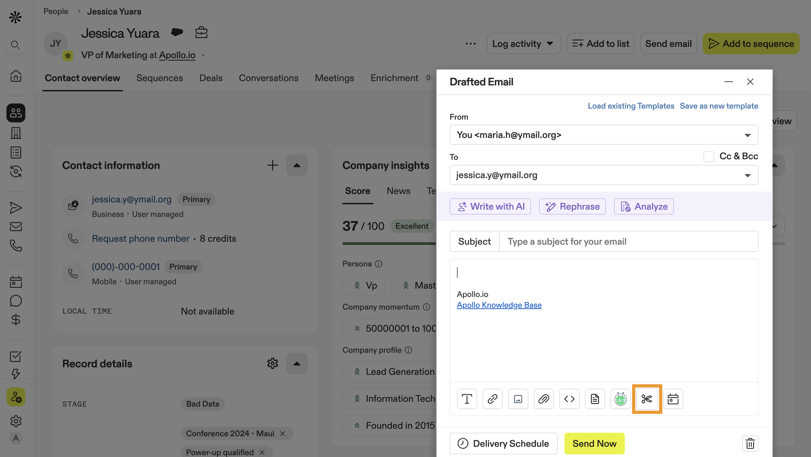Remove the Conference 2024 - Maui tag
Screen dimensions: 811x457
click(282, 433)
